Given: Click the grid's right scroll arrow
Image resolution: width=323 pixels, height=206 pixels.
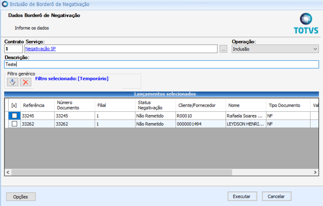Looking at the screenshot, I should [x=315, y=172].
